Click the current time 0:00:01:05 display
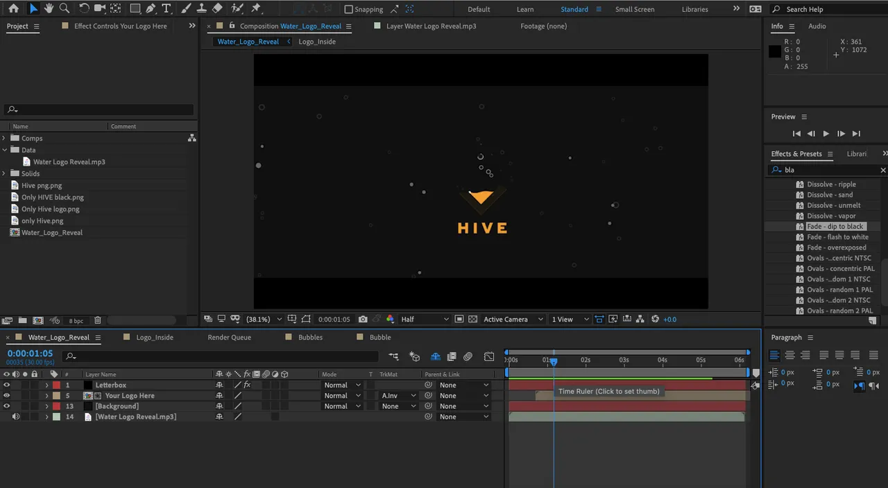The width and height of the screenshot is (888, 488). tap(30, 354)
